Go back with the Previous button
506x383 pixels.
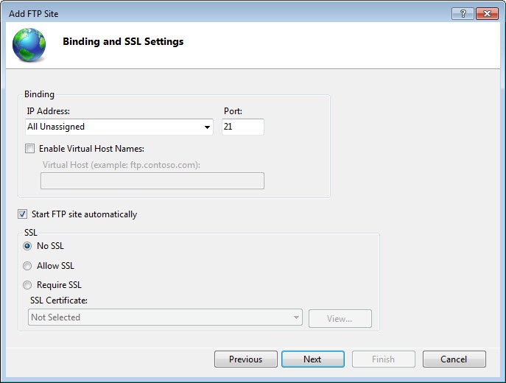pos(245,359)
